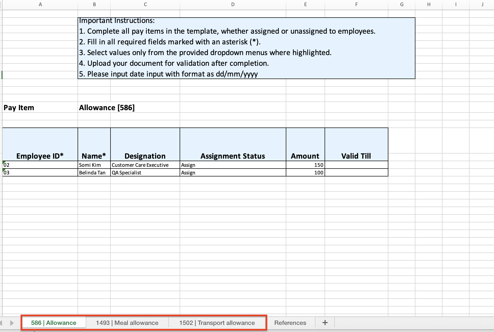The height and width of the screenshot is (332, 494).
Task: Click the Important Instructions text box
Action: pyautogui.click(x=246, y=48)
